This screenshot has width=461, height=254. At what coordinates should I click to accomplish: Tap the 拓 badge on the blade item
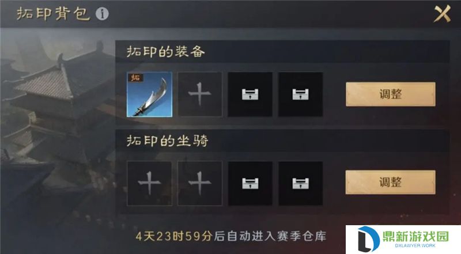tap(135, 78)
